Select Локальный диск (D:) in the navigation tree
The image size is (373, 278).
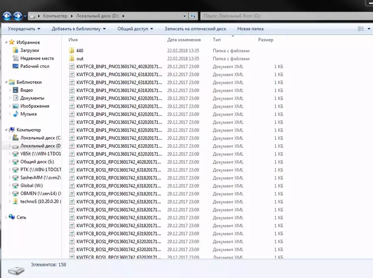[x=40, y=146]
